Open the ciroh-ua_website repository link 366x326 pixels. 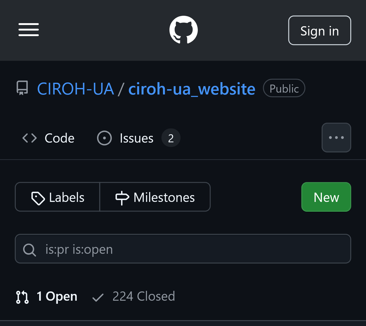pyautogui.click(x=192, y=88)
